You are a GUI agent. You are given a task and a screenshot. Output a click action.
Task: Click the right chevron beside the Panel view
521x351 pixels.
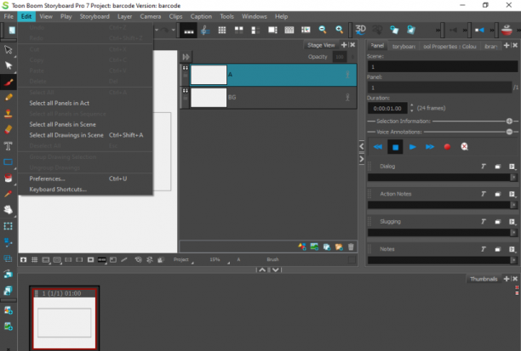362,159
